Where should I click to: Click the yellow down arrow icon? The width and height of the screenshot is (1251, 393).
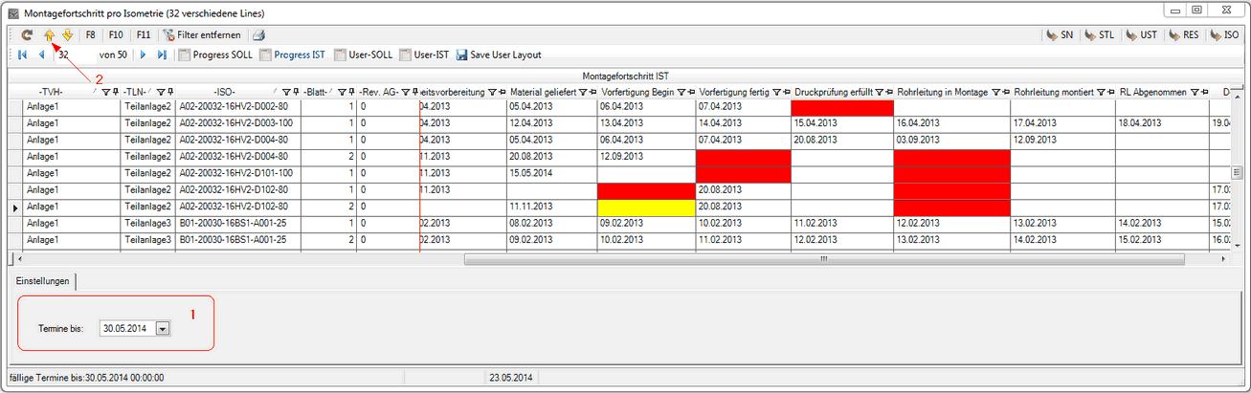pos(67,35)
